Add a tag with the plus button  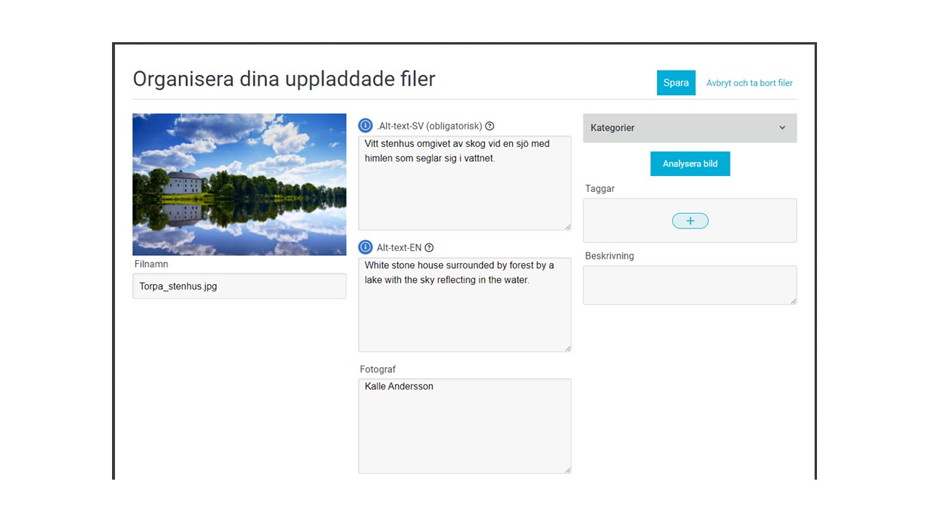click(690, 221)
